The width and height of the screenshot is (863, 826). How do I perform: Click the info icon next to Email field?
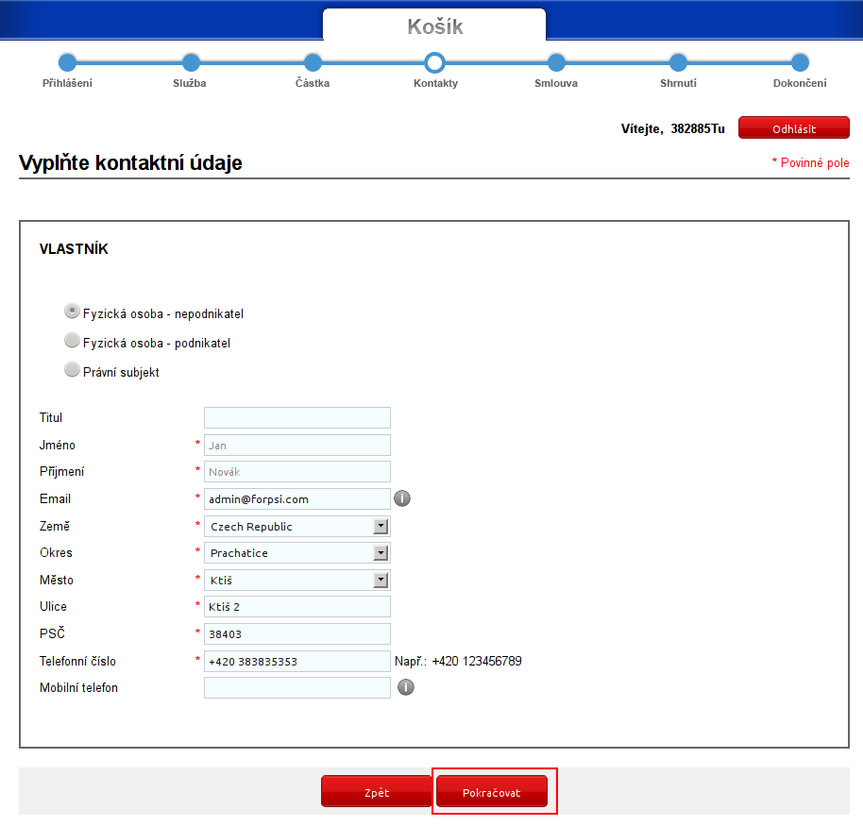(401, 498)
